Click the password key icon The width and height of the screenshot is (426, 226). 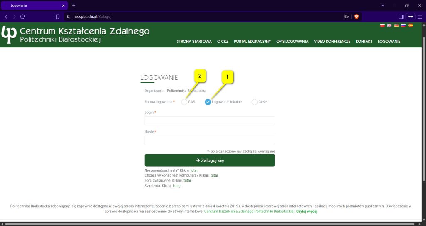pyautogui.click(x=347, y=17)
